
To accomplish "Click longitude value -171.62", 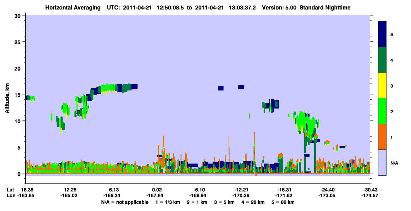I will point(284,196).
